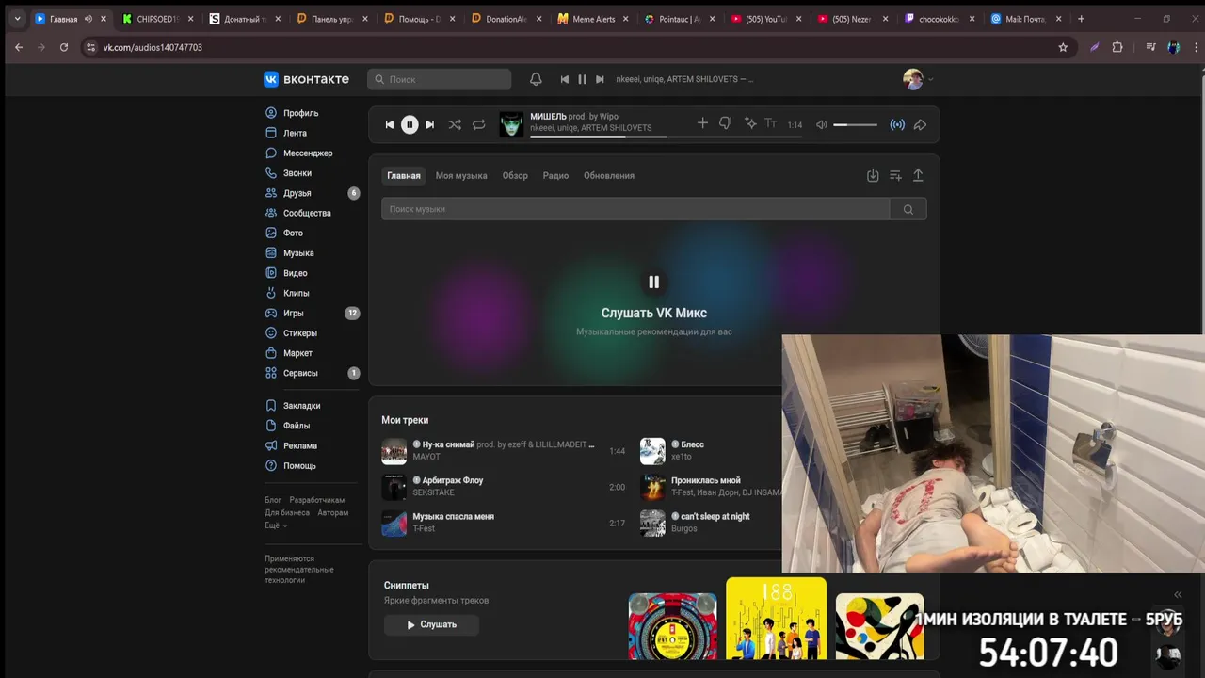This screenshot has height=678, width=1205.
Task: Play the track Арбитраж Флоу
Action: point(503,486)
